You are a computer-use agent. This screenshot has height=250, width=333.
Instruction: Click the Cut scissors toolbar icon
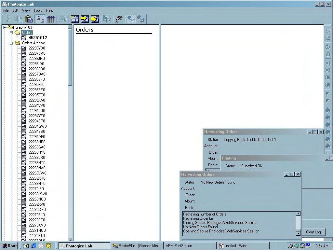coord(8,19)
